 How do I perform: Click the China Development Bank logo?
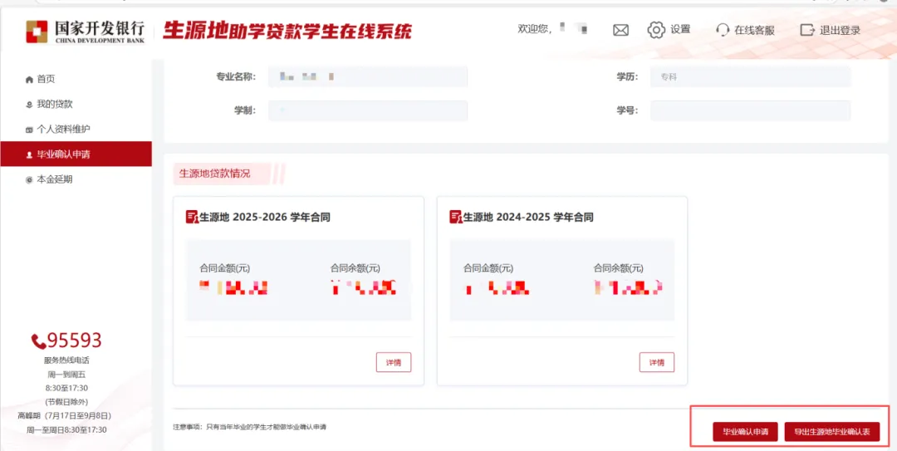[x=37, y=31]
